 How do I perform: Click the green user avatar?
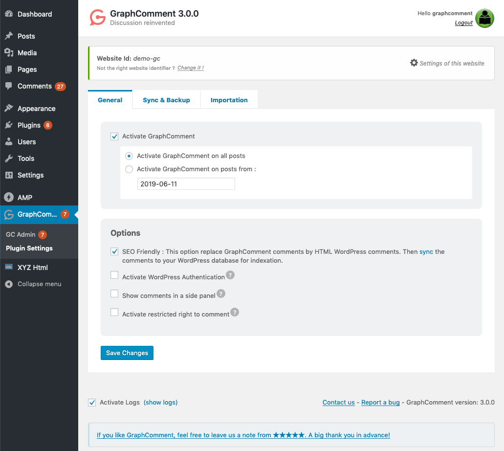484,18
